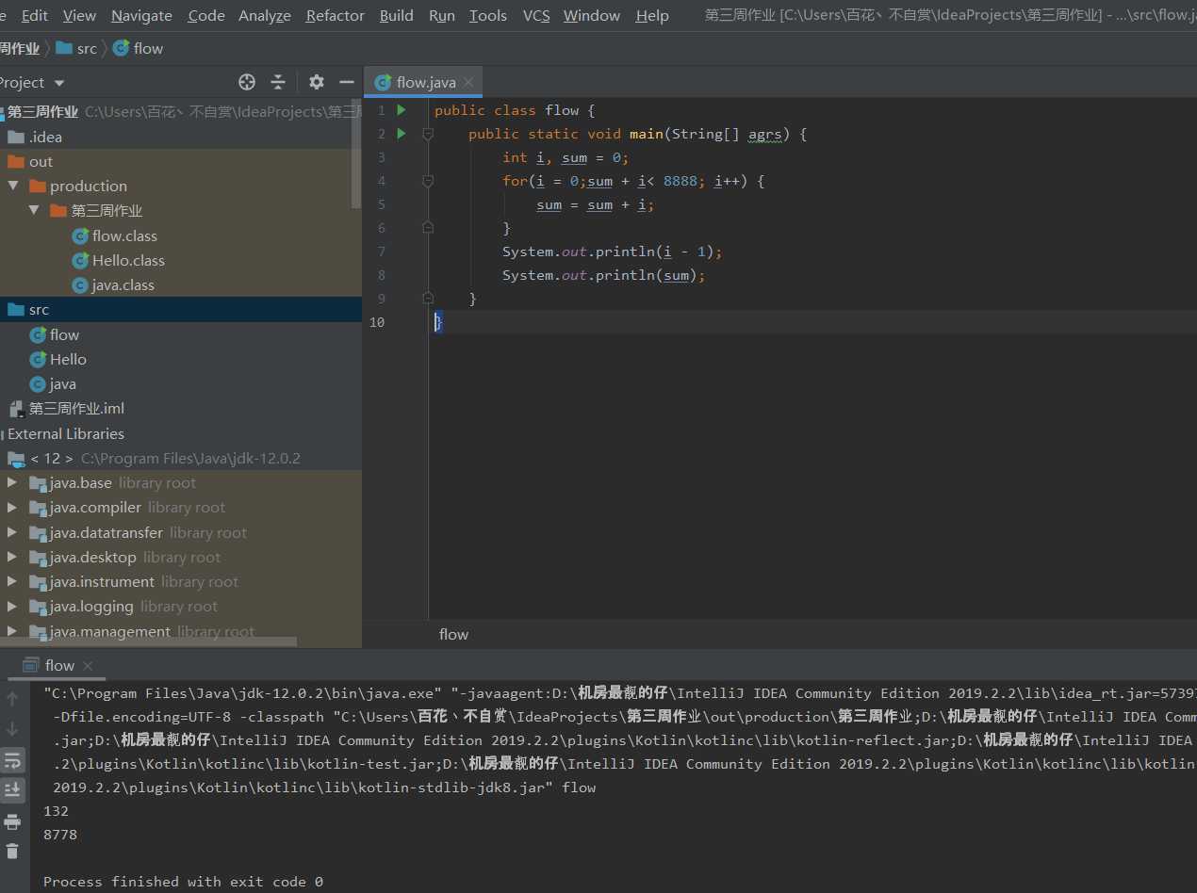Select the project root 第三周作业 row
Image resolution: width=1197 pixels, height=893 pixels.
(x=181, y=111)
